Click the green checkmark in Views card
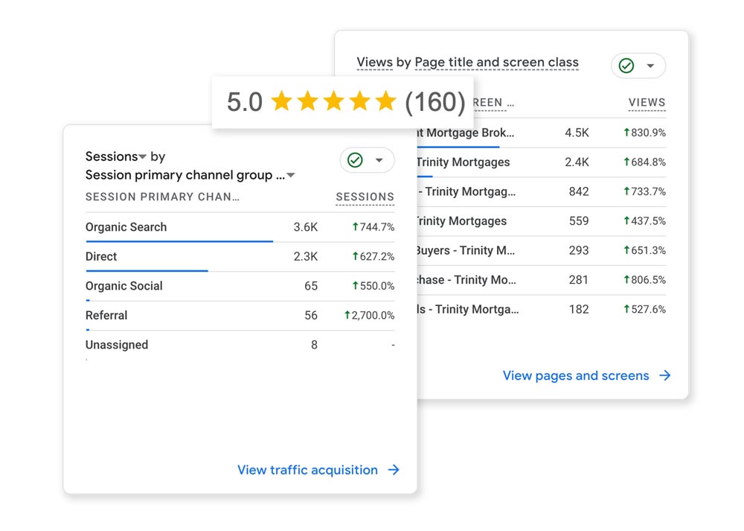This screenshot has width=744, height=531. (x=626, y=66)
